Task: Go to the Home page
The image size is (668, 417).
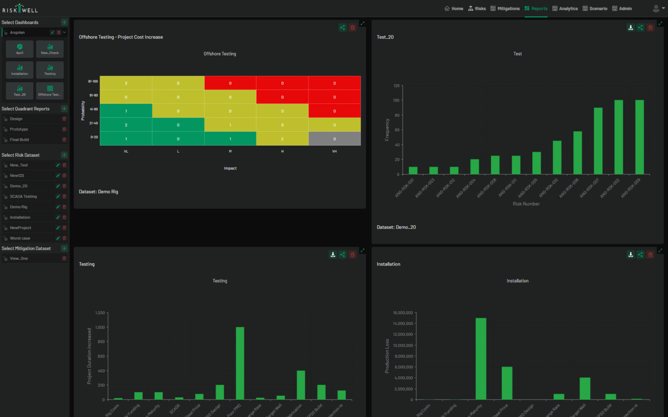Action: point(454,9)
